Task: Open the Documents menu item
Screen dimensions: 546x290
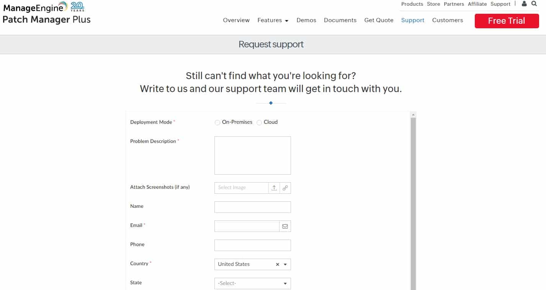Action: 340,20
